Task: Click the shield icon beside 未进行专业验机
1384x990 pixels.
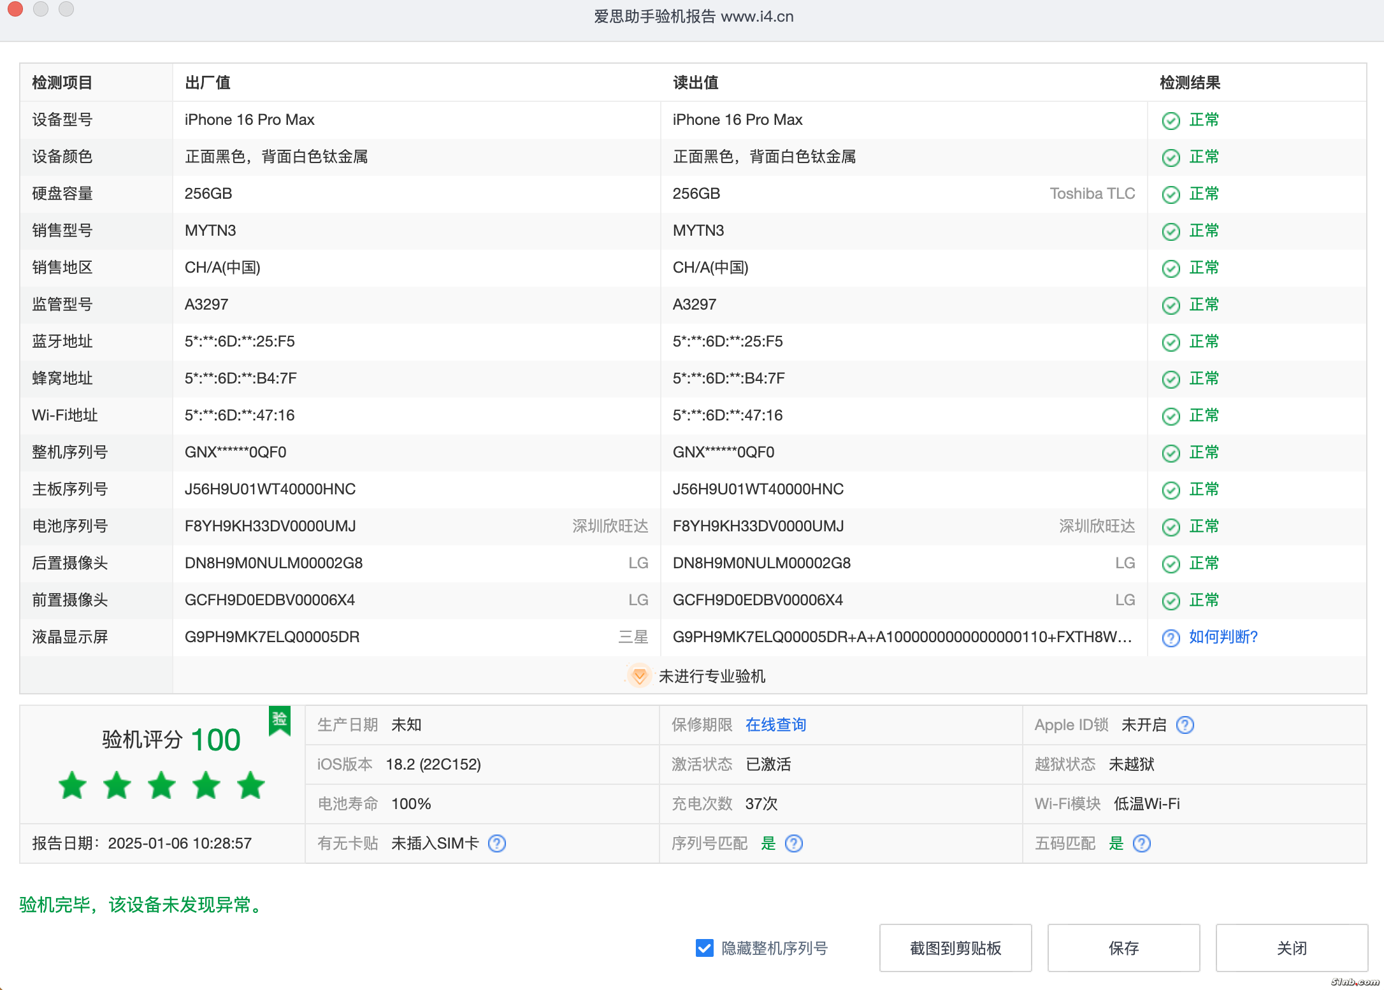Action: (639, 676)
